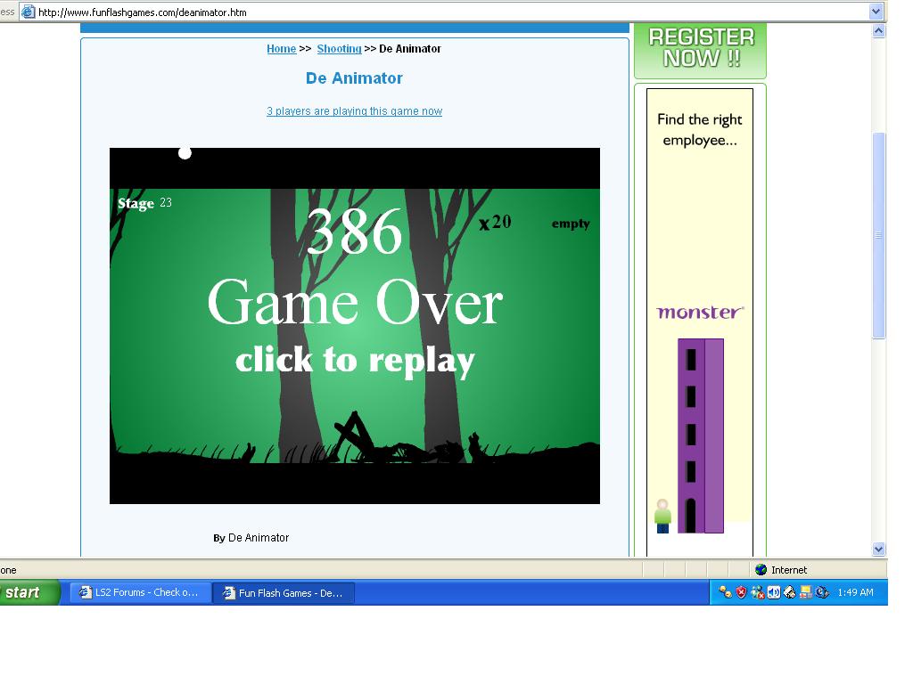Viewport: 913px width, 684px height.
Task: Click the score number 386 in game
Action: click(x=355, y=232)
